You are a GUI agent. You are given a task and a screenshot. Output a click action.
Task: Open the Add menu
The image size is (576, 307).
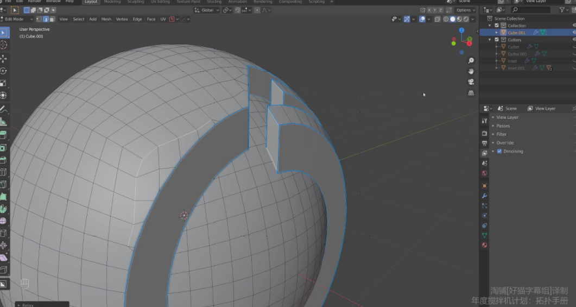pos(93,19)
